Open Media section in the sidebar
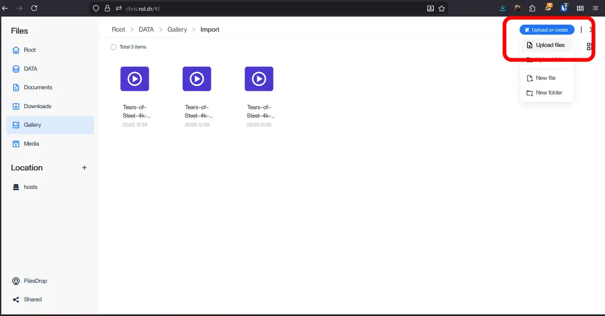The height and width of the screenshot is (316, 605). (31, 144)
